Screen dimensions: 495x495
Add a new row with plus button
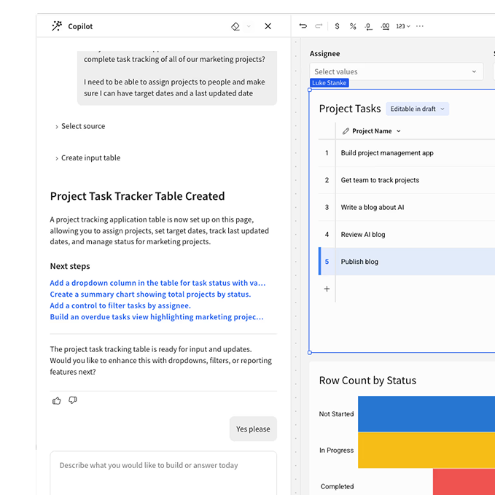(327, 289)
